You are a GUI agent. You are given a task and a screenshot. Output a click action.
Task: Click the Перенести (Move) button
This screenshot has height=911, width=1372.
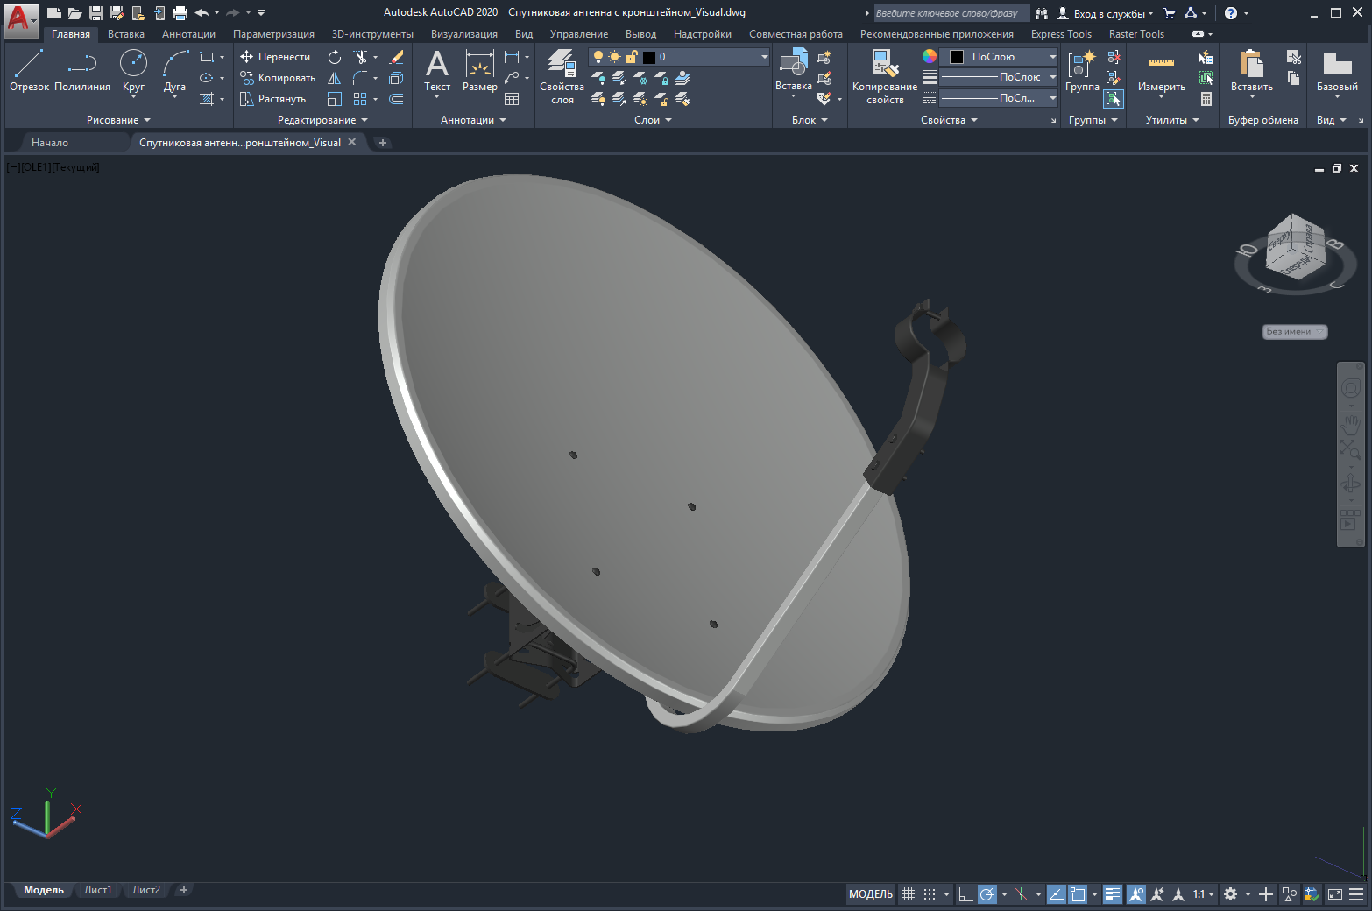tap(275, 57)
